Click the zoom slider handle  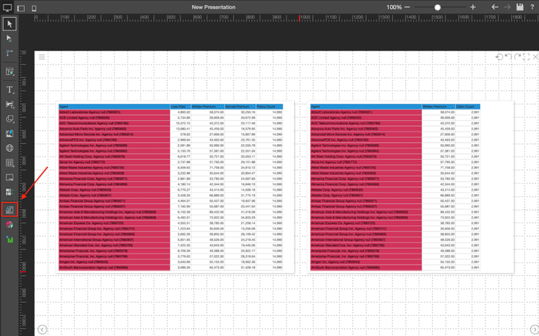(x=437, y=7)
